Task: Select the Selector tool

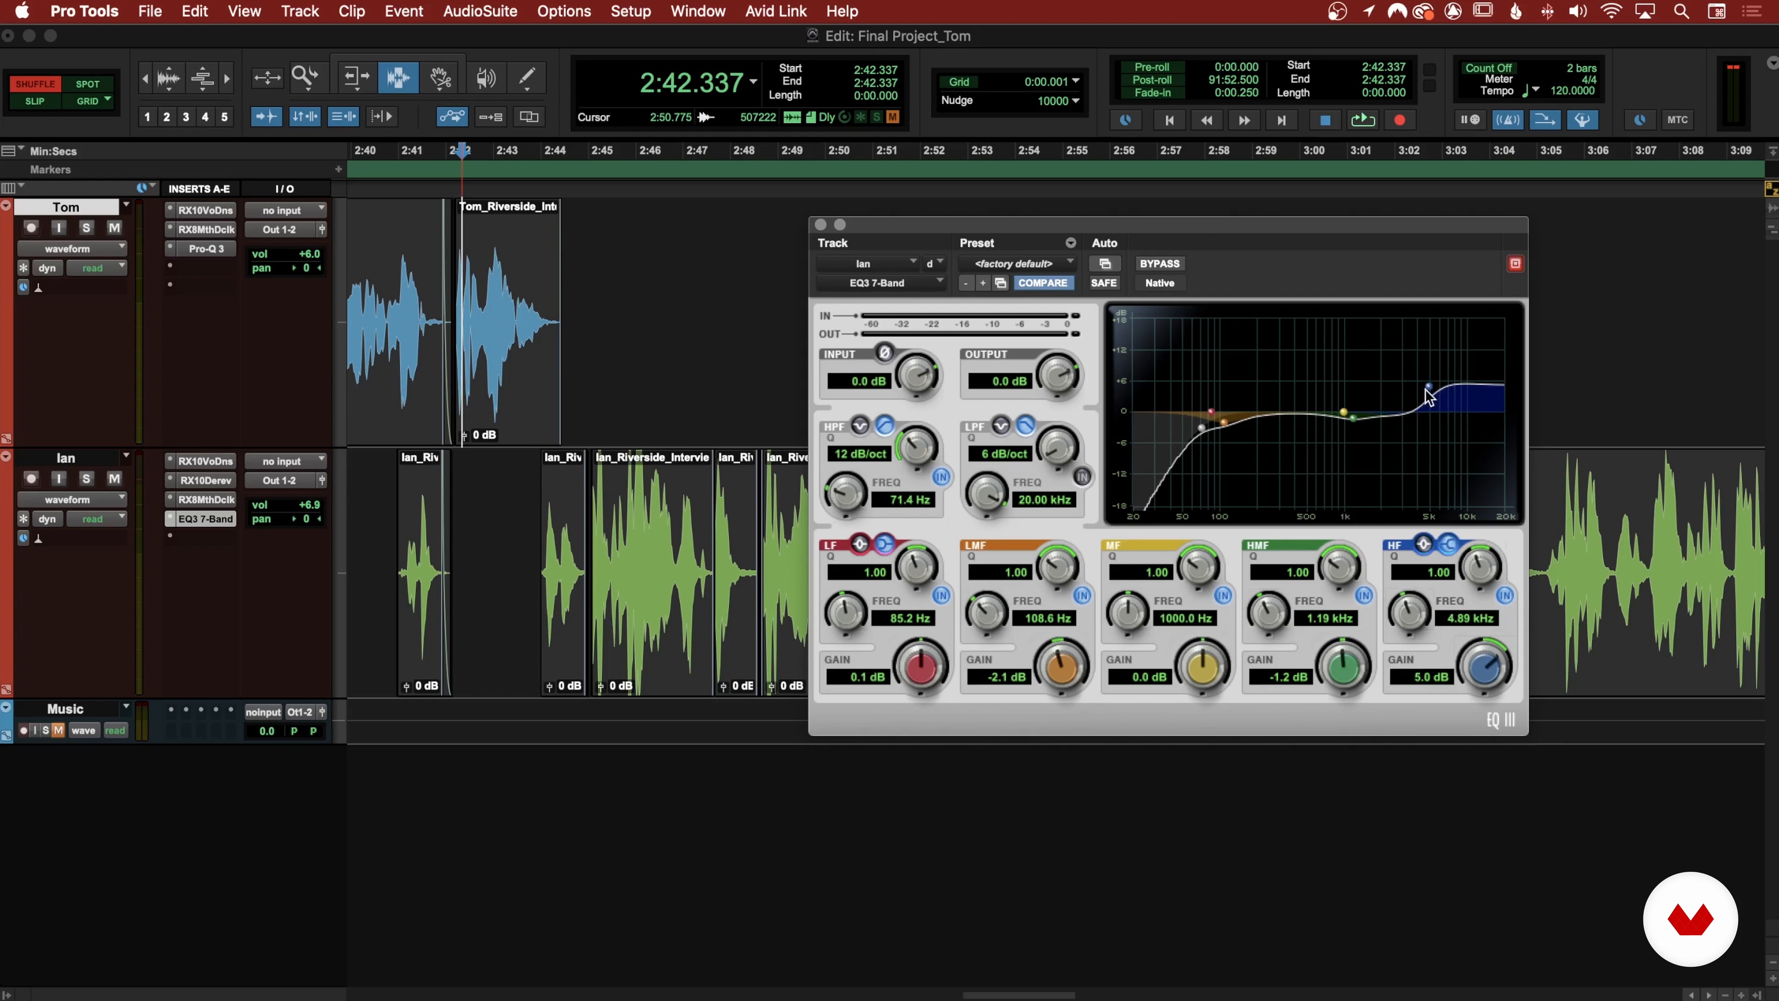Action: (398, 77)
